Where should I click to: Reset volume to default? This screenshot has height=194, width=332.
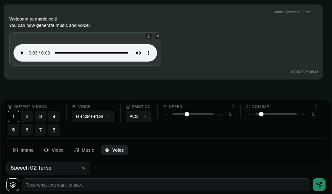click(314, 114)
